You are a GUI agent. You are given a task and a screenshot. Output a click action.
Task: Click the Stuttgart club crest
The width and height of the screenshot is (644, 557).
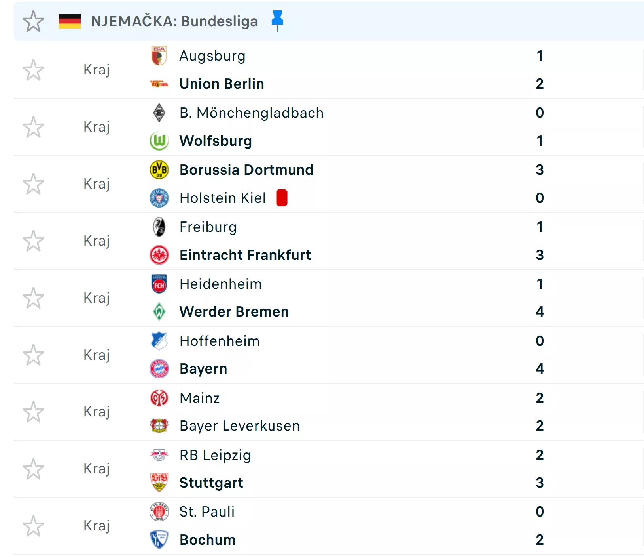(159, 483)
